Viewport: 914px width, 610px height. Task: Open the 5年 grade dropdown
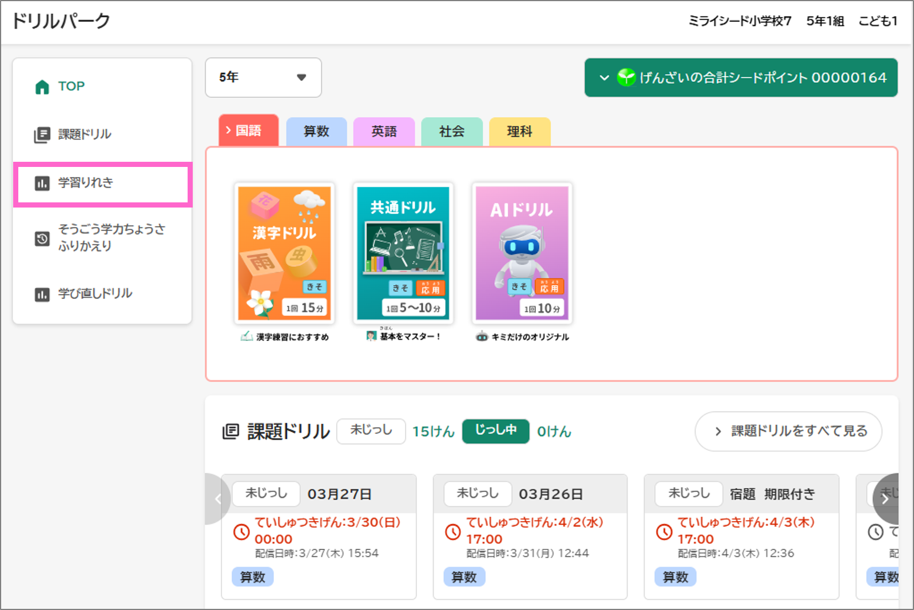[x=263, y=77]
